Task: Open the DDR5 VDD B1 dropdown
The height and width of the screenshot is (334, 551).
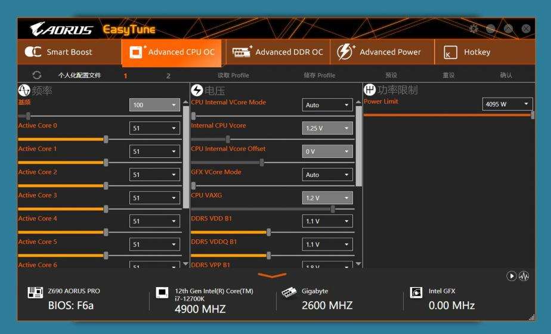Action: [x=327, y=221]
